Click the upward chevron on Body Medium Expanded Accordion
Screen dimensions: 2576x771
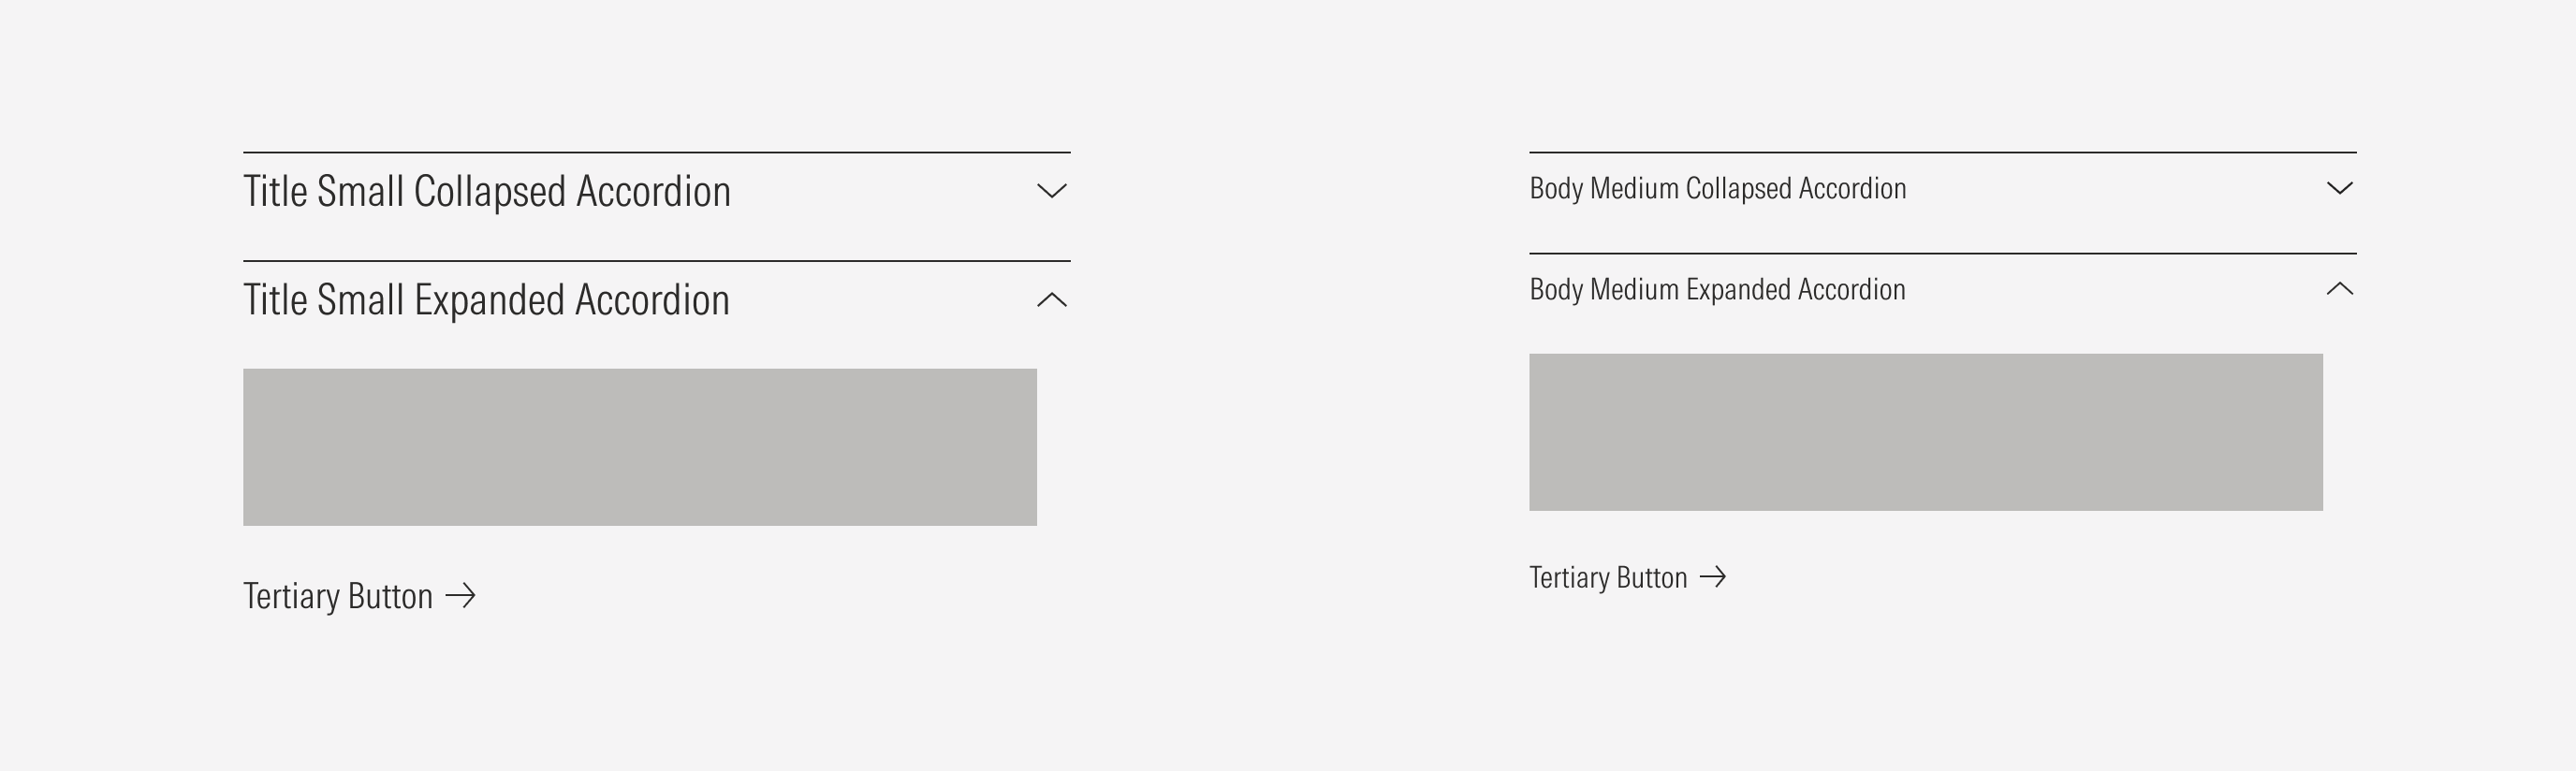tap(2340, 289)
